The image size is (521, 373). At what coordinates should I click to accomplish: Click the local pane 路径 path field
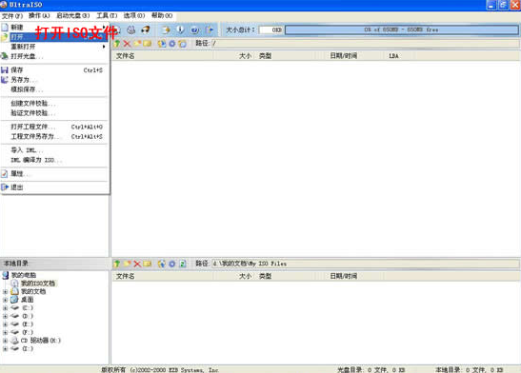365,264
